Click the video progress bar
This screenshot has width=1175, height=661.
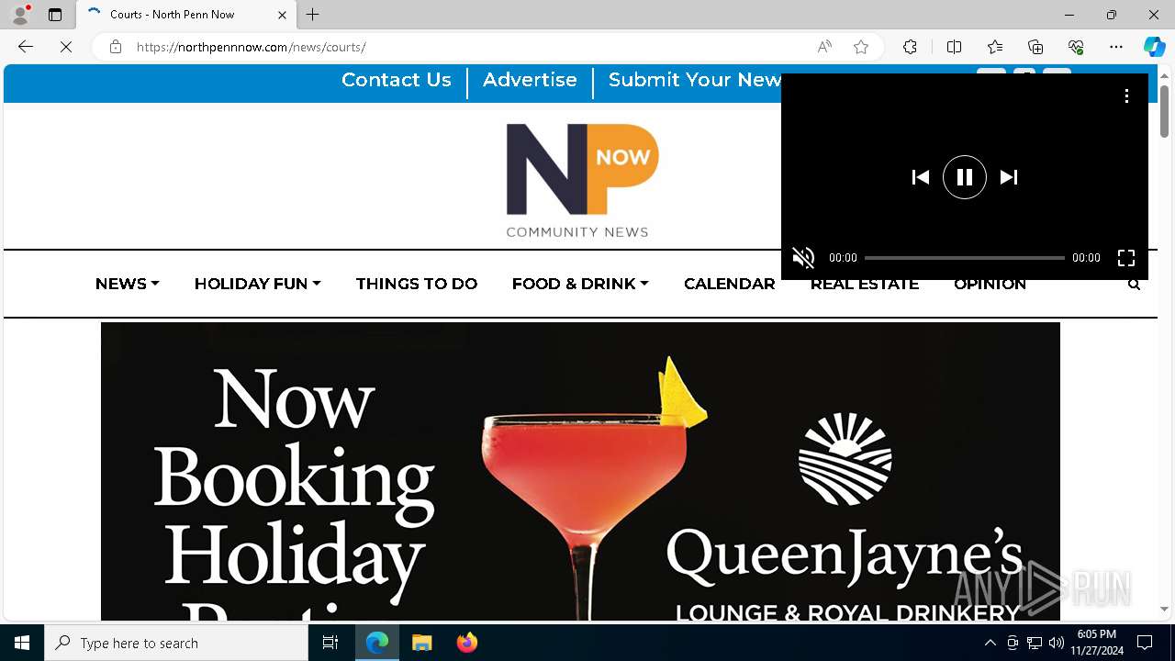(x=964, y=258)
